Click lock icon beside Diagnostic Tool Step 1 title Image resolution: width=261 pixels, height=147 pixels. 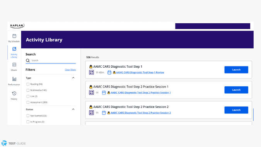91,67
